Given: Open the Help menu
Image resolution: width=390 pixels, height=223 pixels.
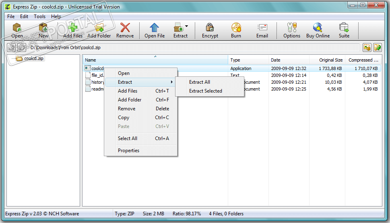Looking at the screenshot, I should (x=56, y=17).
